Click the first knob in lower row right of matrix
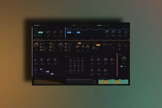 pyautogui.click(x=92, y=70)
